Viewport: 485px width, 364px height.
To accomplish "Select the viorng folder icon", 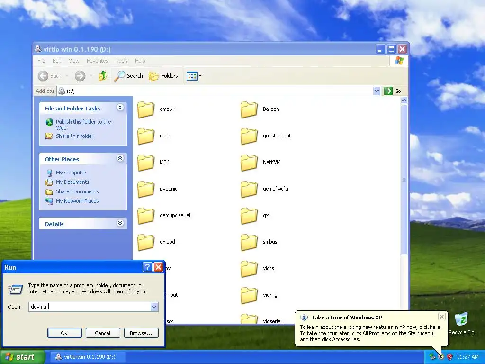I will click(x=249, y=296).
